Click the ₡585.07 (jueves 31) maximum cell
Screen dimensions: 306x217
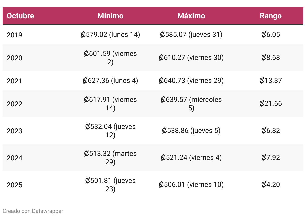[x=191, y=35]
